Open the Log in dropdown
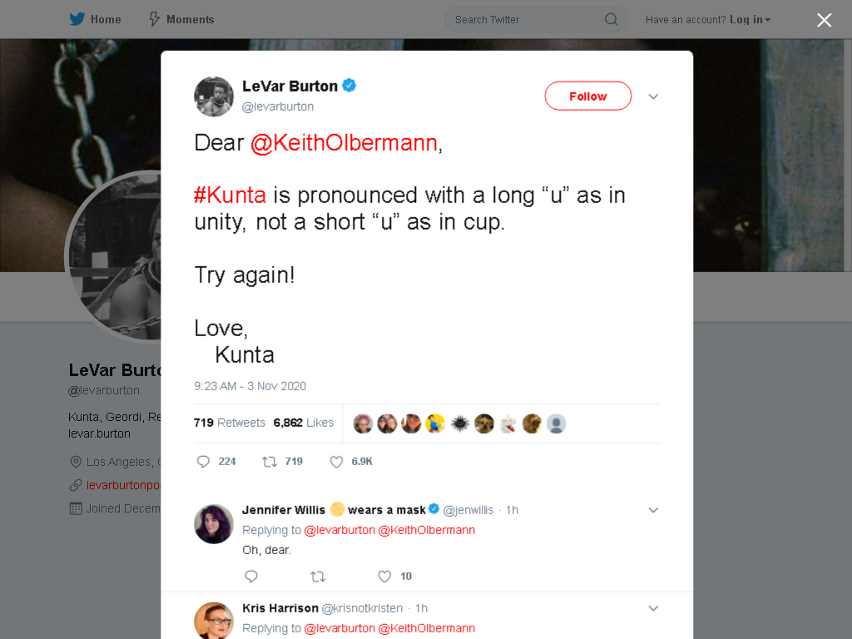The image size is (852, 639). point(750,20)
